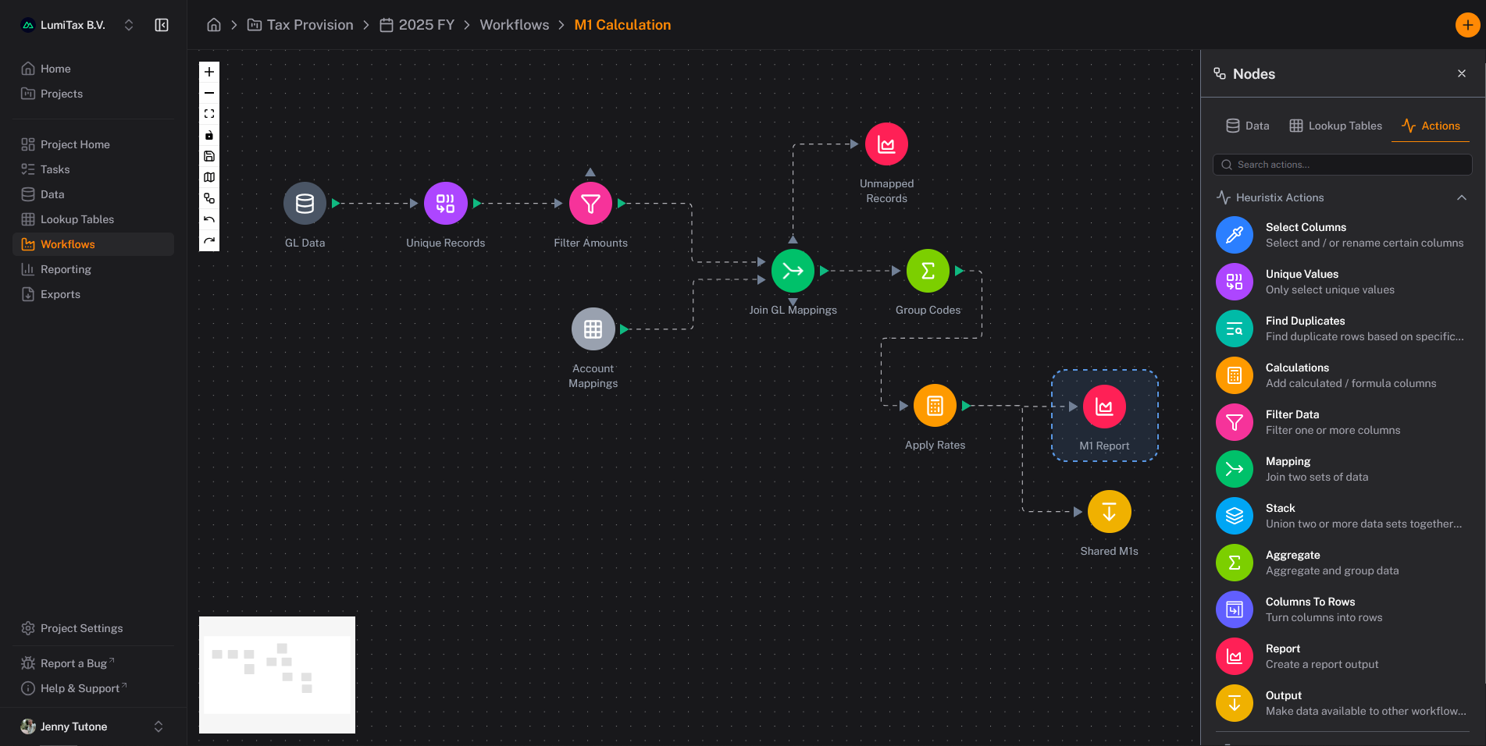The width and height of the screenshot is (1486, 746).
Task: Toggle the canvas lock icon
Action: click(x=208, y=134)
